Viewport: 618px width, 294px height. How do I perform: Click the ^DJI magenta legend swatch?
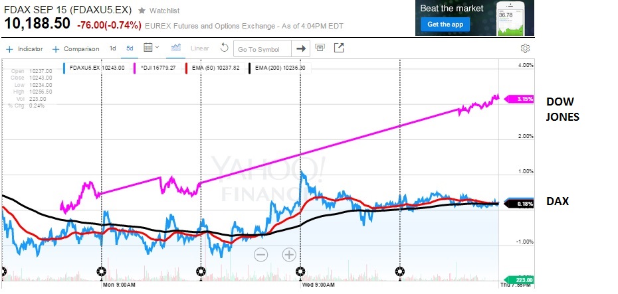[135, 68]
